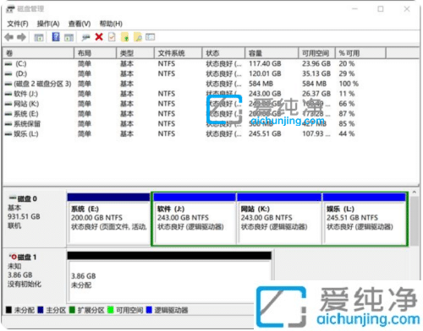
Task: Click the disk pane vertical scrollbar thumb
Action: point(415,221)
